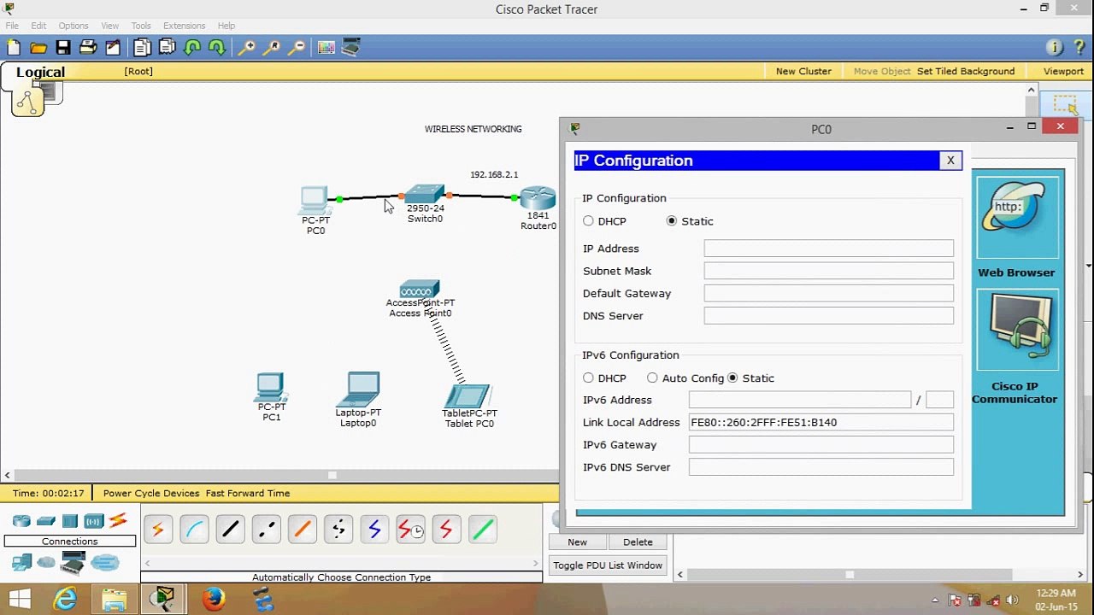Screen dimensions: 1094x615
Task: Open the File menu
Action: point(12,26)
